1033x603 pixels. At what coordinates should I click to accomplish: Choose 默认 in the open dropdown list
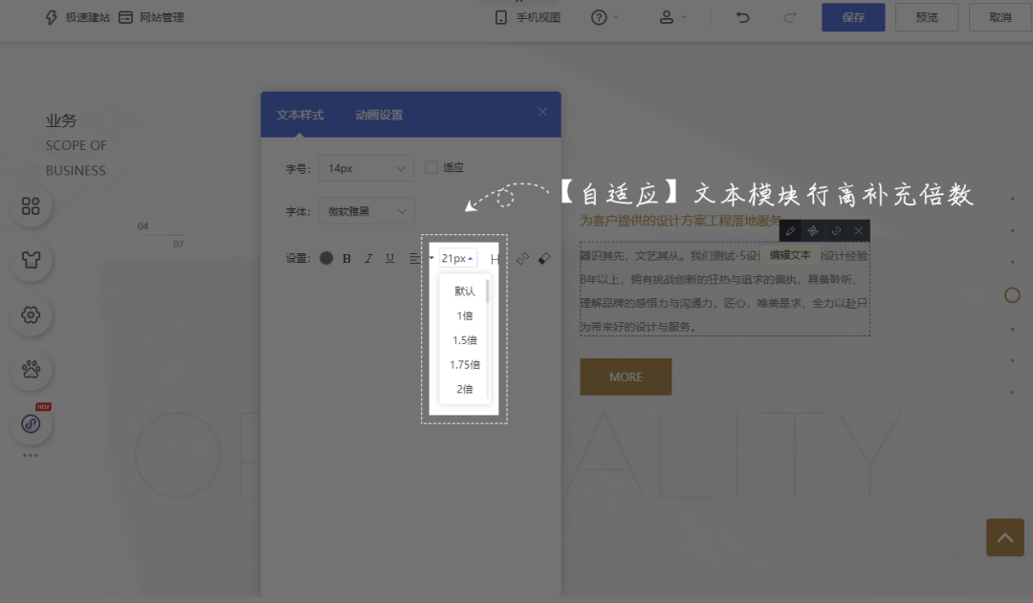point(464,291)
